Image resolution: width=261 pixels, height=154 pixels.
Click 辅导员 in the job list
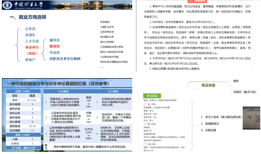click(55, 39)
